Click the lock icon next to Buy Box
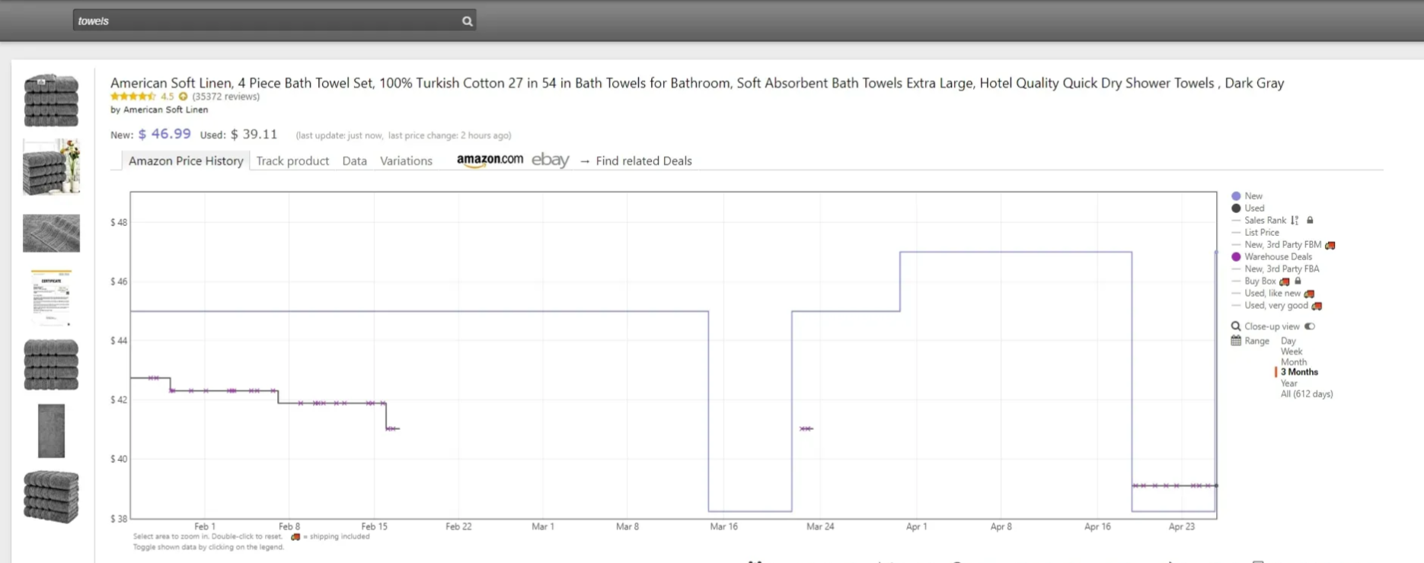 1298,281
